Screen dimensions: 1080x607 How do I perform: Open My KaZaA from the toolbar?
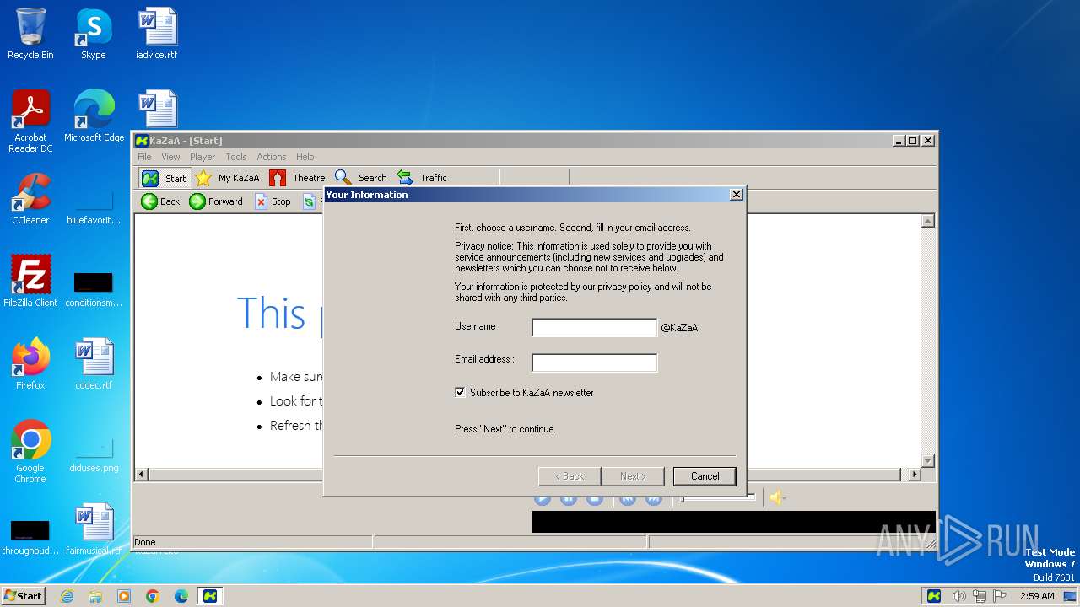click(x=228, y=178)
